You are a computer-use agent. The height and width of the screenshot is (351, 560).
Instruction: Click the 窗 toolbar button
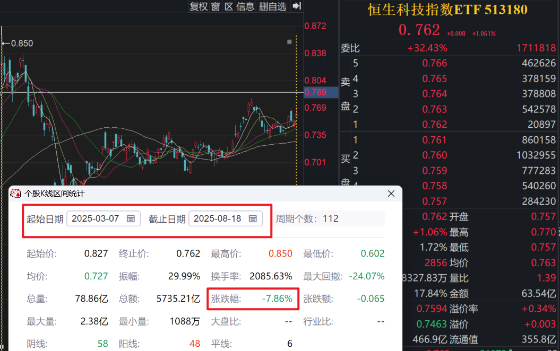[216, 6]
